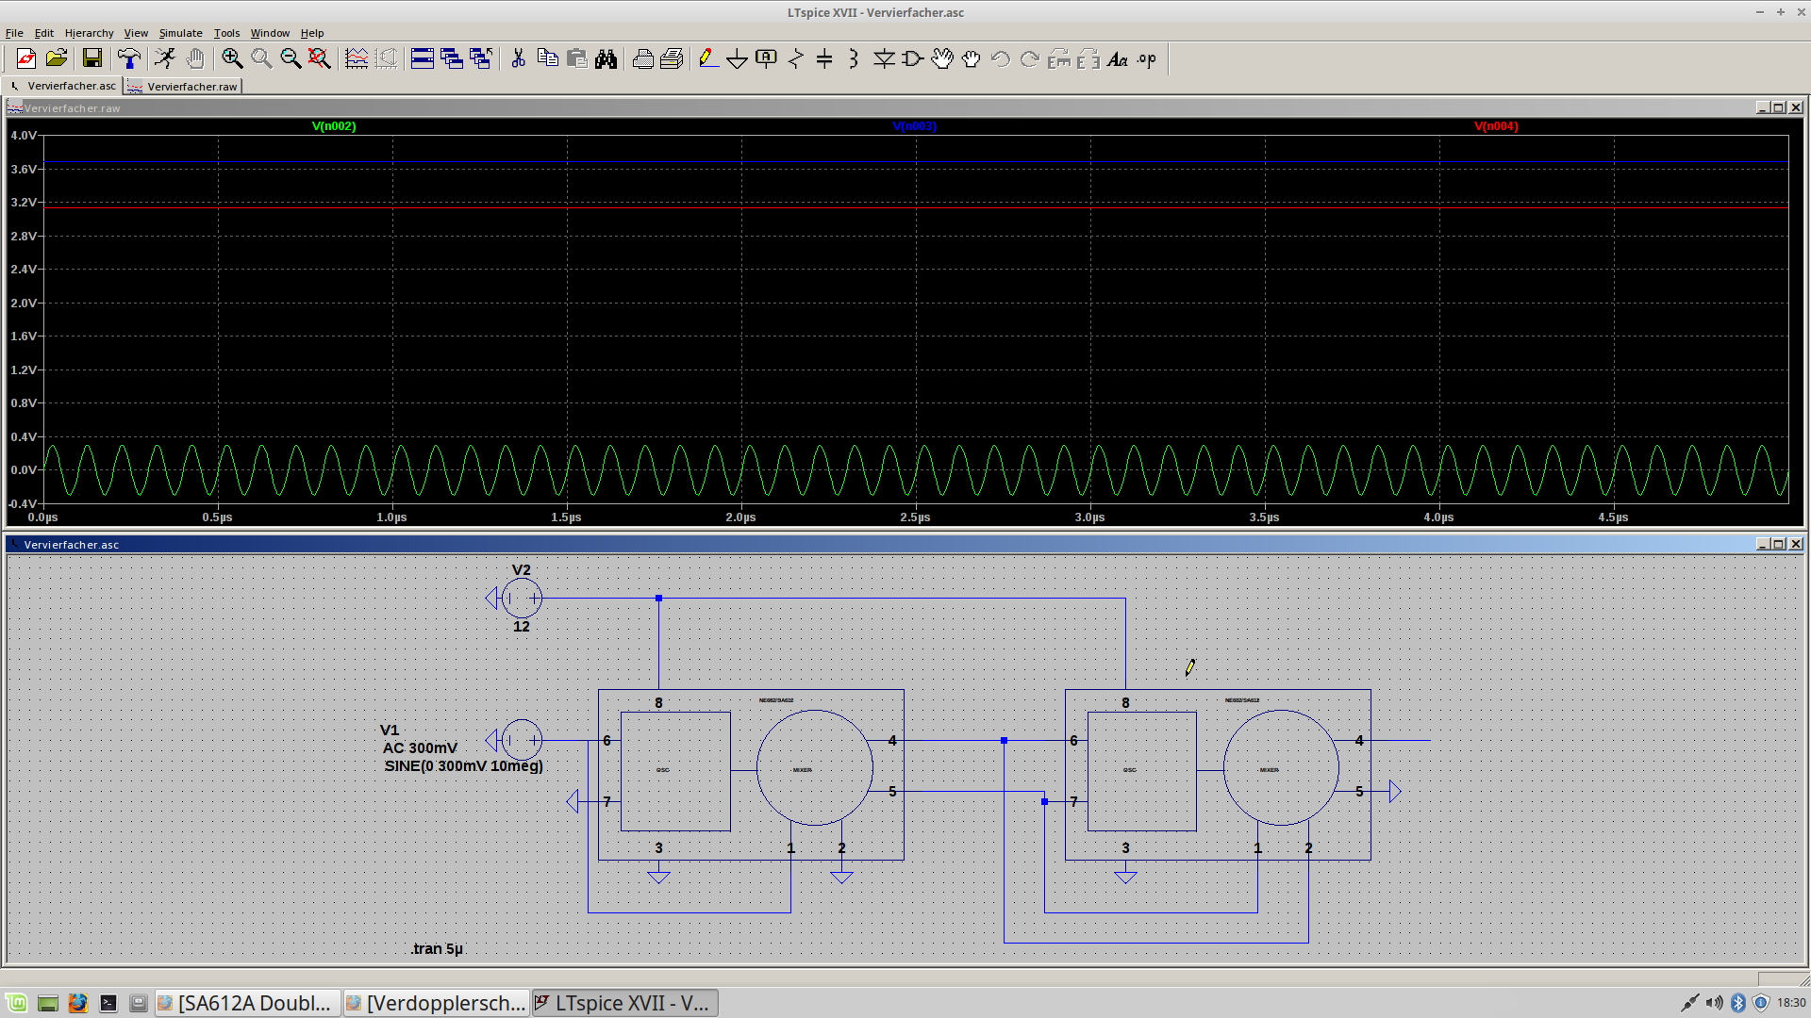Run the simulation with the running-man icon
Image resolution: width=1811 pixels, height=1018 pixels.
(165, 58)
